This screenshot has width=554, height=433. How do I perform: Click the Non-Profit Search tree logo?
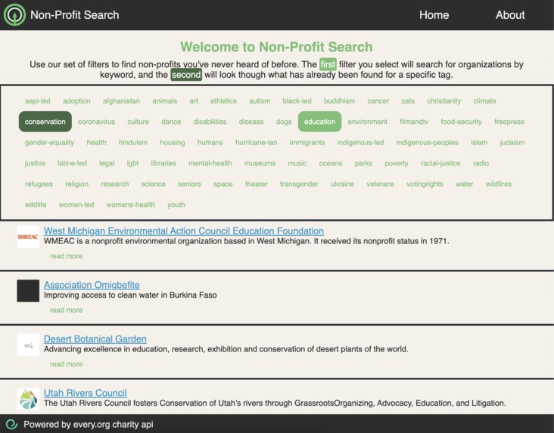tap(14, 15)
